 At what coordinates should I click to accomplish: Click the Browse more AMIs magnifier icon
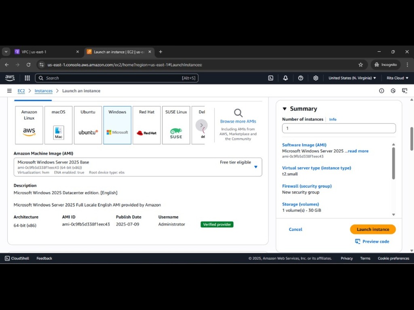238,113
